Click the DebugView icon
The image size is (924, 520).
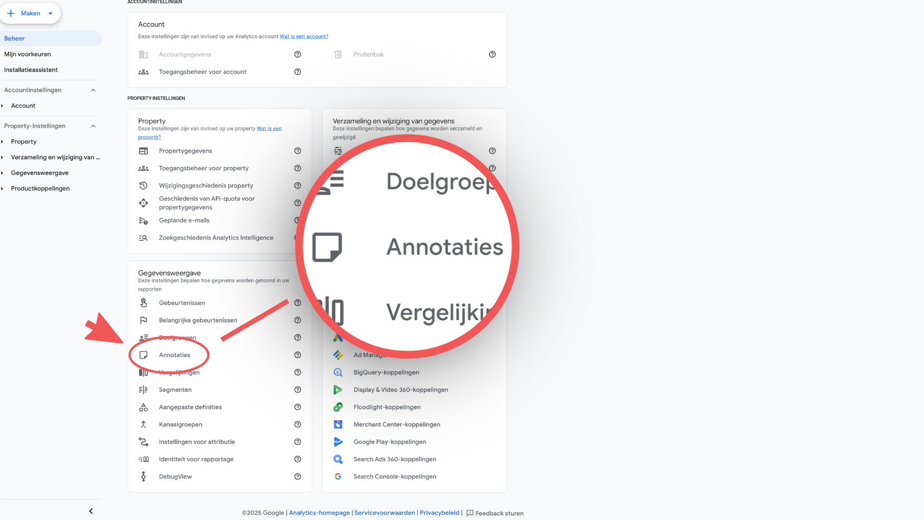tap(143, 476)
